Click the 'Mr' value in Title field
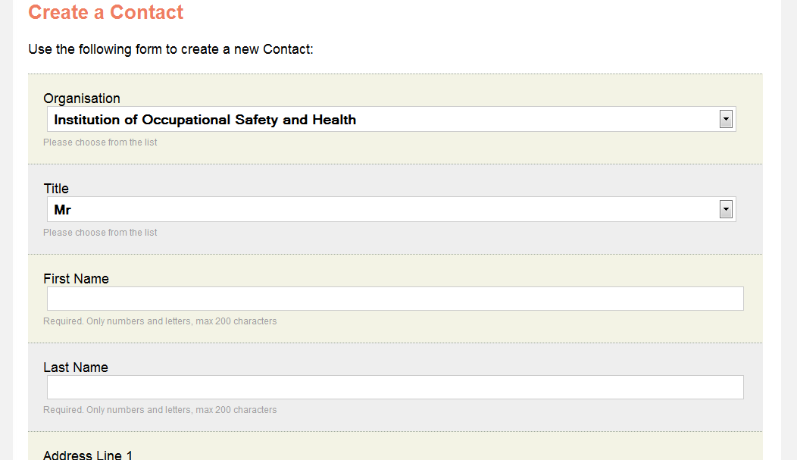Viewport: 797px width, 460px height. (x=63, y=210)
